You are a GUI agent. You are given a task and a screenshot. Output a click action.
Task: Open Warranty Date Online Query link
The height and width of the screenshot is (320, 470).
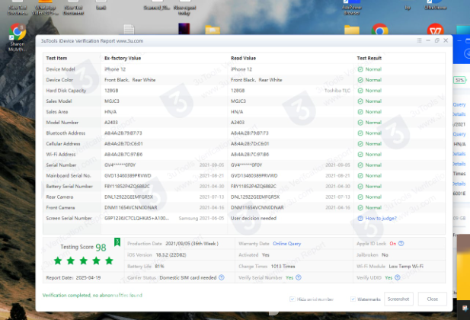click(286, 244)
